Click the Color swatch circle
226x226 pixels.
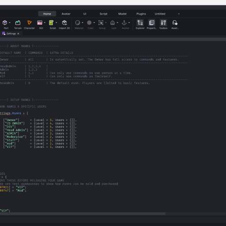89,23
